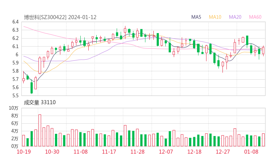
Task: Click the 01-08 date axis label
Action: [x=251, y=152]
